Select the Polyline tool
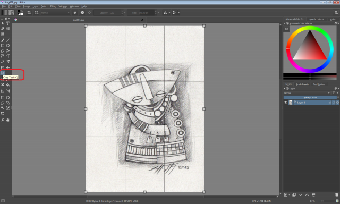 pos(8,50)
